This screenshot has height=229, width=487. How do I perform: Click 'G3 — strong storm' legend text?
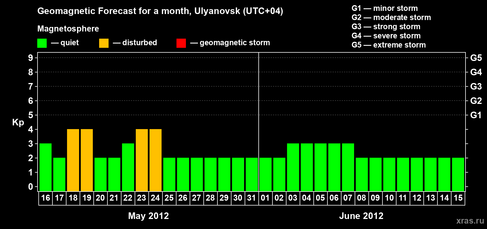[386, 27]
